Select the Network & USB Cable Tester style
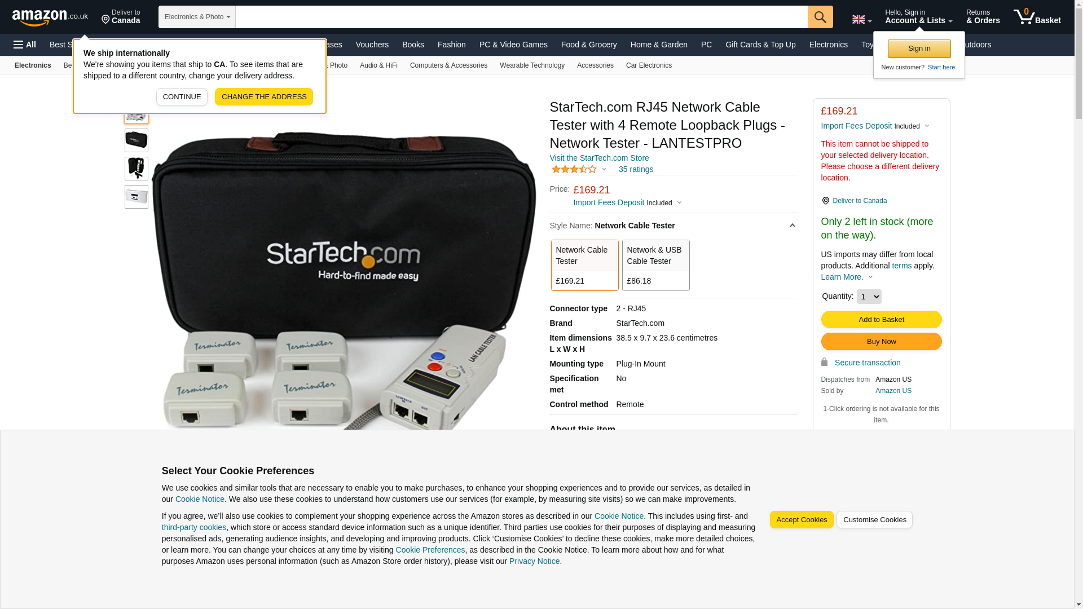 tap(655, 266)
